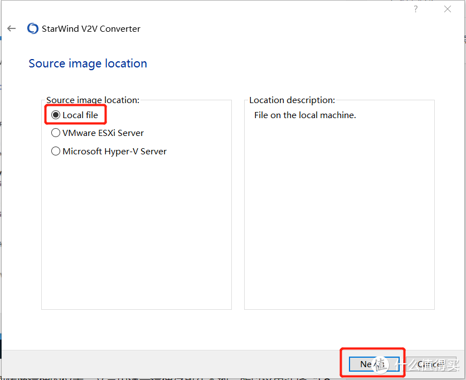
Task: Click the 'Location description:' group box caption
Action: point(292,100)
